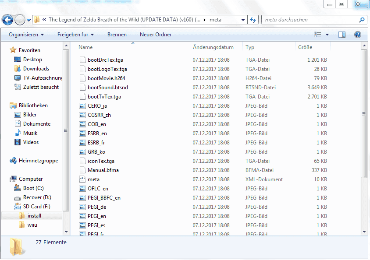
Task: Click 'meta' in the address breadcrumb
Action: coord(215,20)
